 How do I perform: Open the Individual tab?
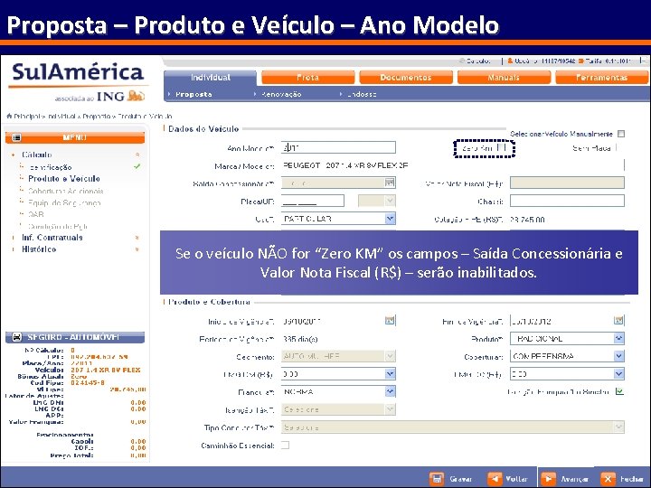211,78
